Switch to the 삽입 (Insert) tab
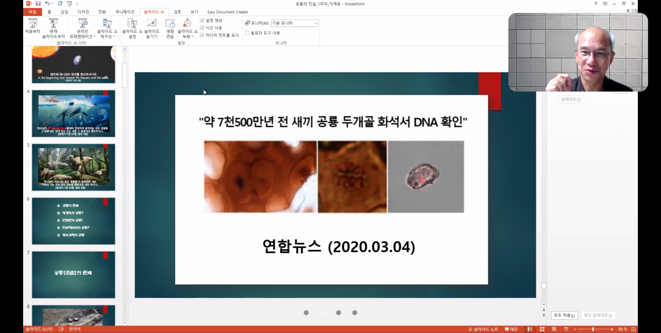The image size is (661, 333). [64, 12]
